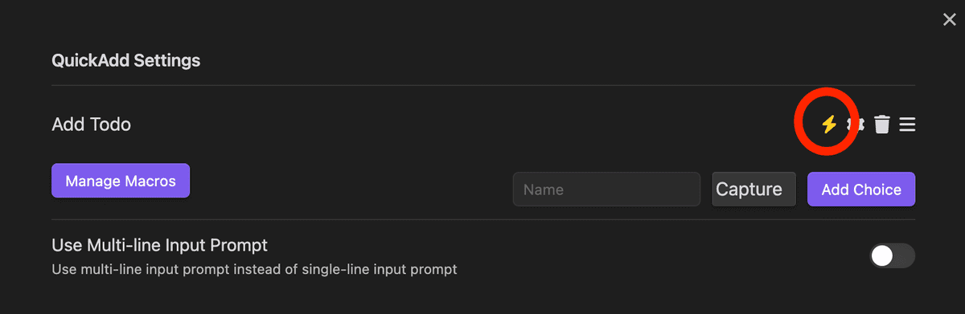The height and width of the screenshot is (314, 965).
Task: Remove the Add Todo entry using bin
Action: 882,124
